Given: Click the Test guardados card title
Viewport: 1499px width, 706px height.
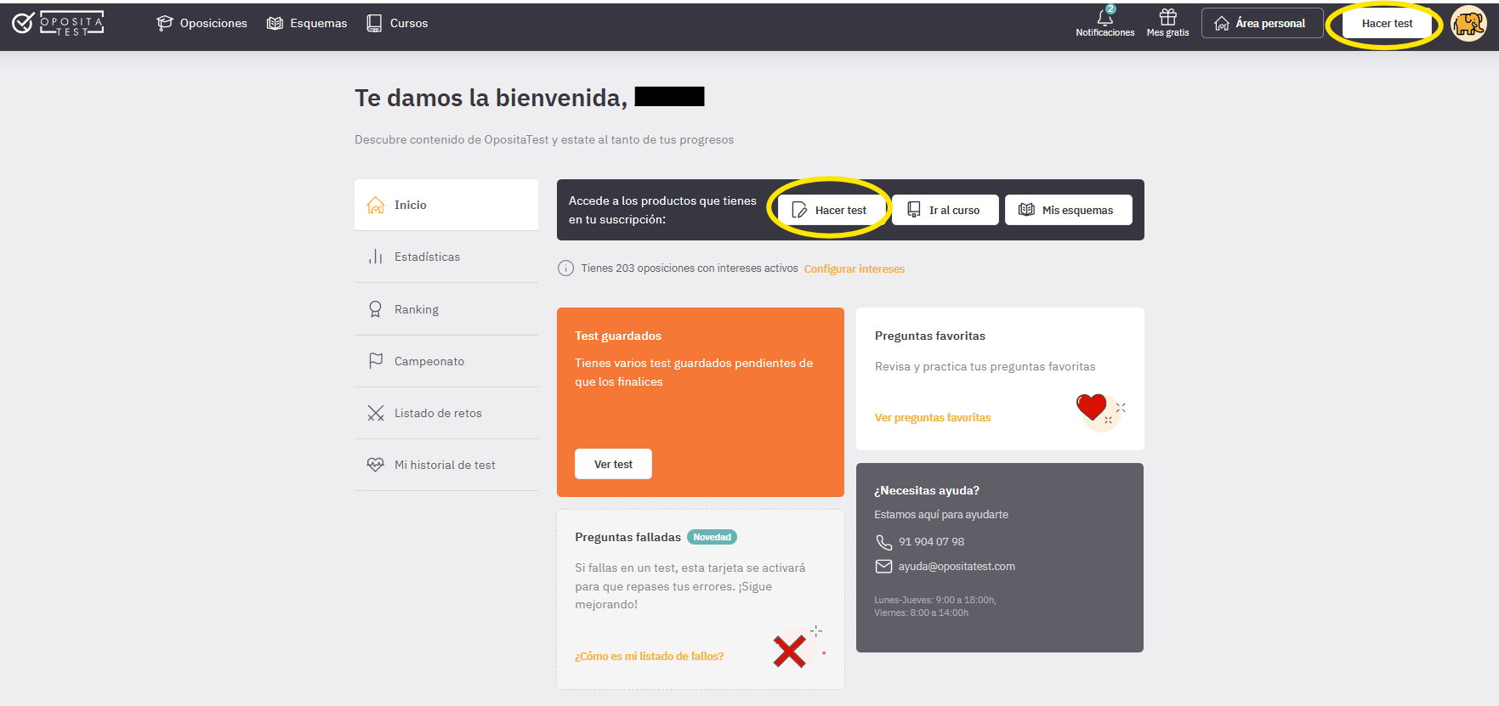Looking at the screenshot, I should point(618,336).
